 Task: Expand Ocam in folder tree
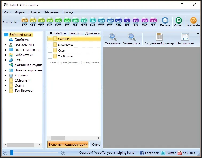click(5, 86)
